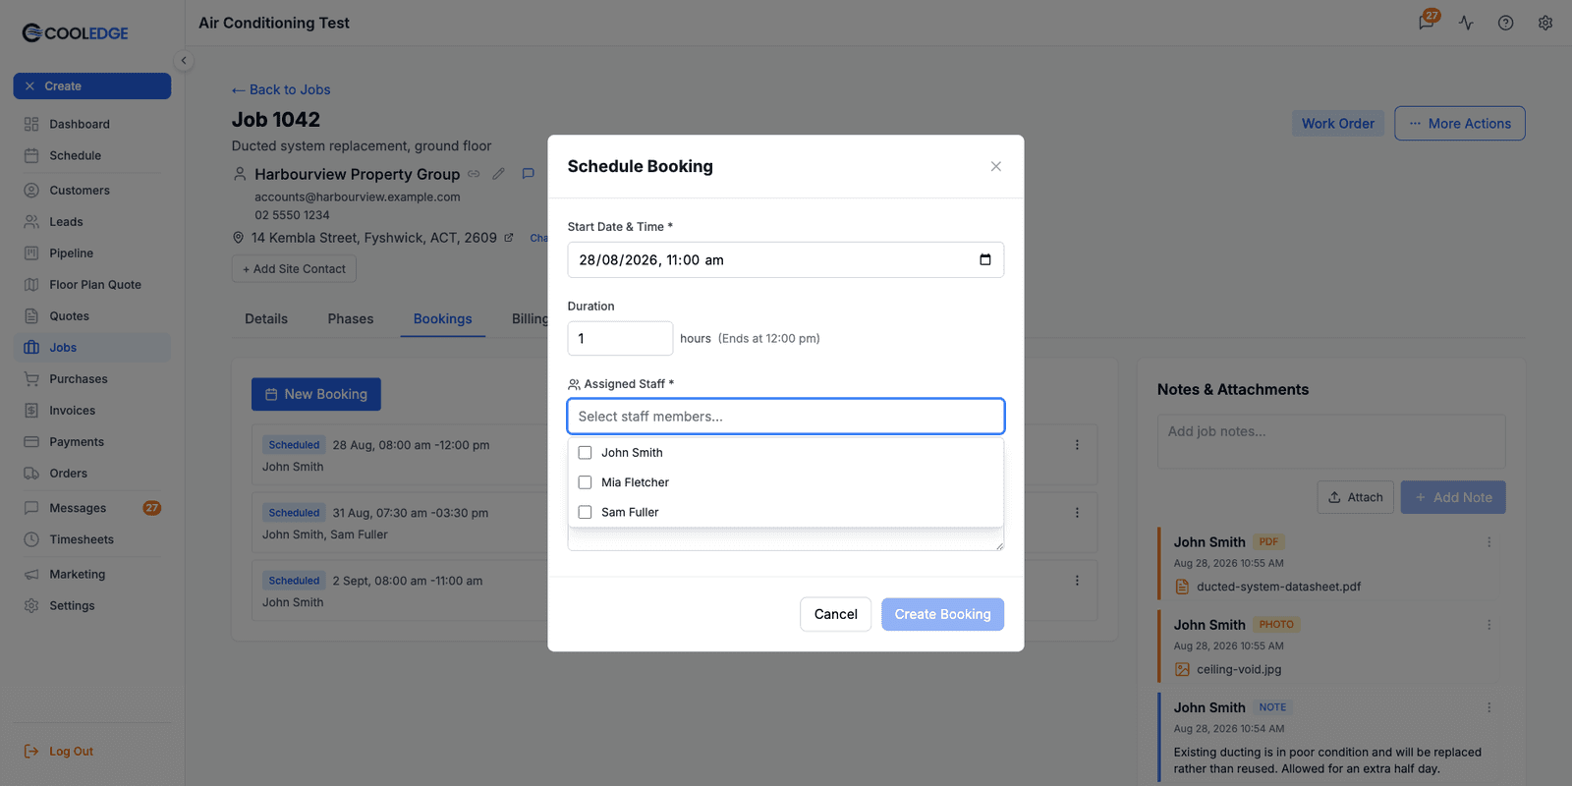Viewport: 1572px width, 786px height.
Task: Click the Create button in sidebar
Action: pyautogui.click(x=92, y=86)
